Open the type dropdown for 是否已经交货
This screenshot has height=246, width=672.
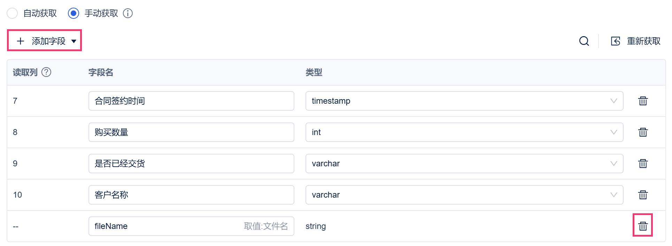point(464,164)
